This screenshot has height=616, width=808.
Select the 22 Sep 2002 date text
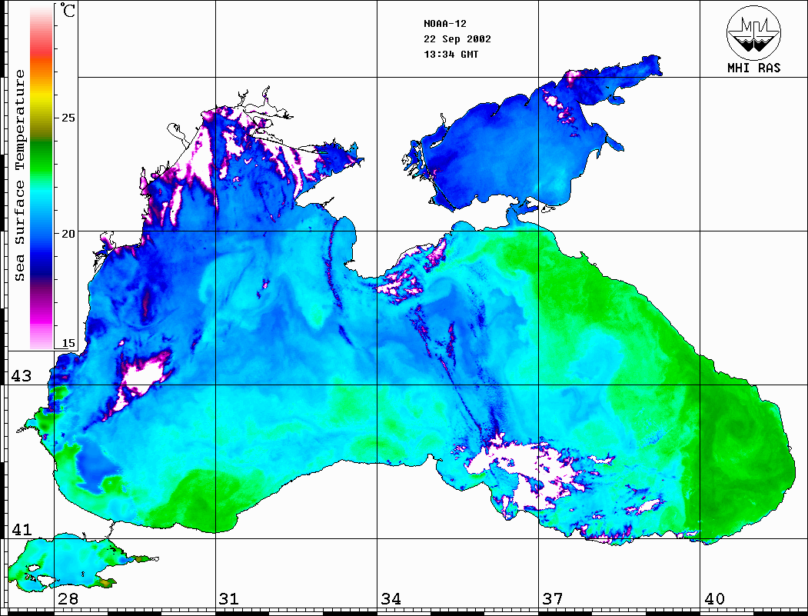click(x=457, y=38)
